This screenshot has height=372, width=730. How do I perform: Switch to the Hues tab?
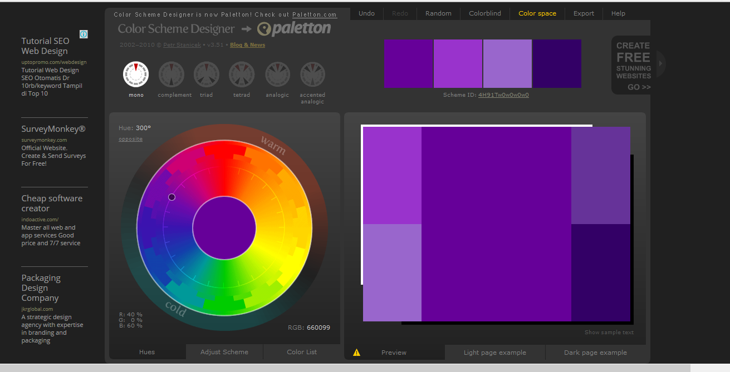pyautogui.click(x=147, y=352)
